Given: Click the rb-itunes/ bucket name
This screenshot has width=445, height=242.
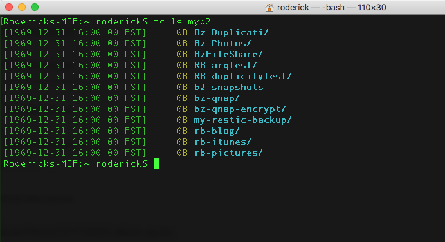Looking at the screenshot, I should pos(222,142).
